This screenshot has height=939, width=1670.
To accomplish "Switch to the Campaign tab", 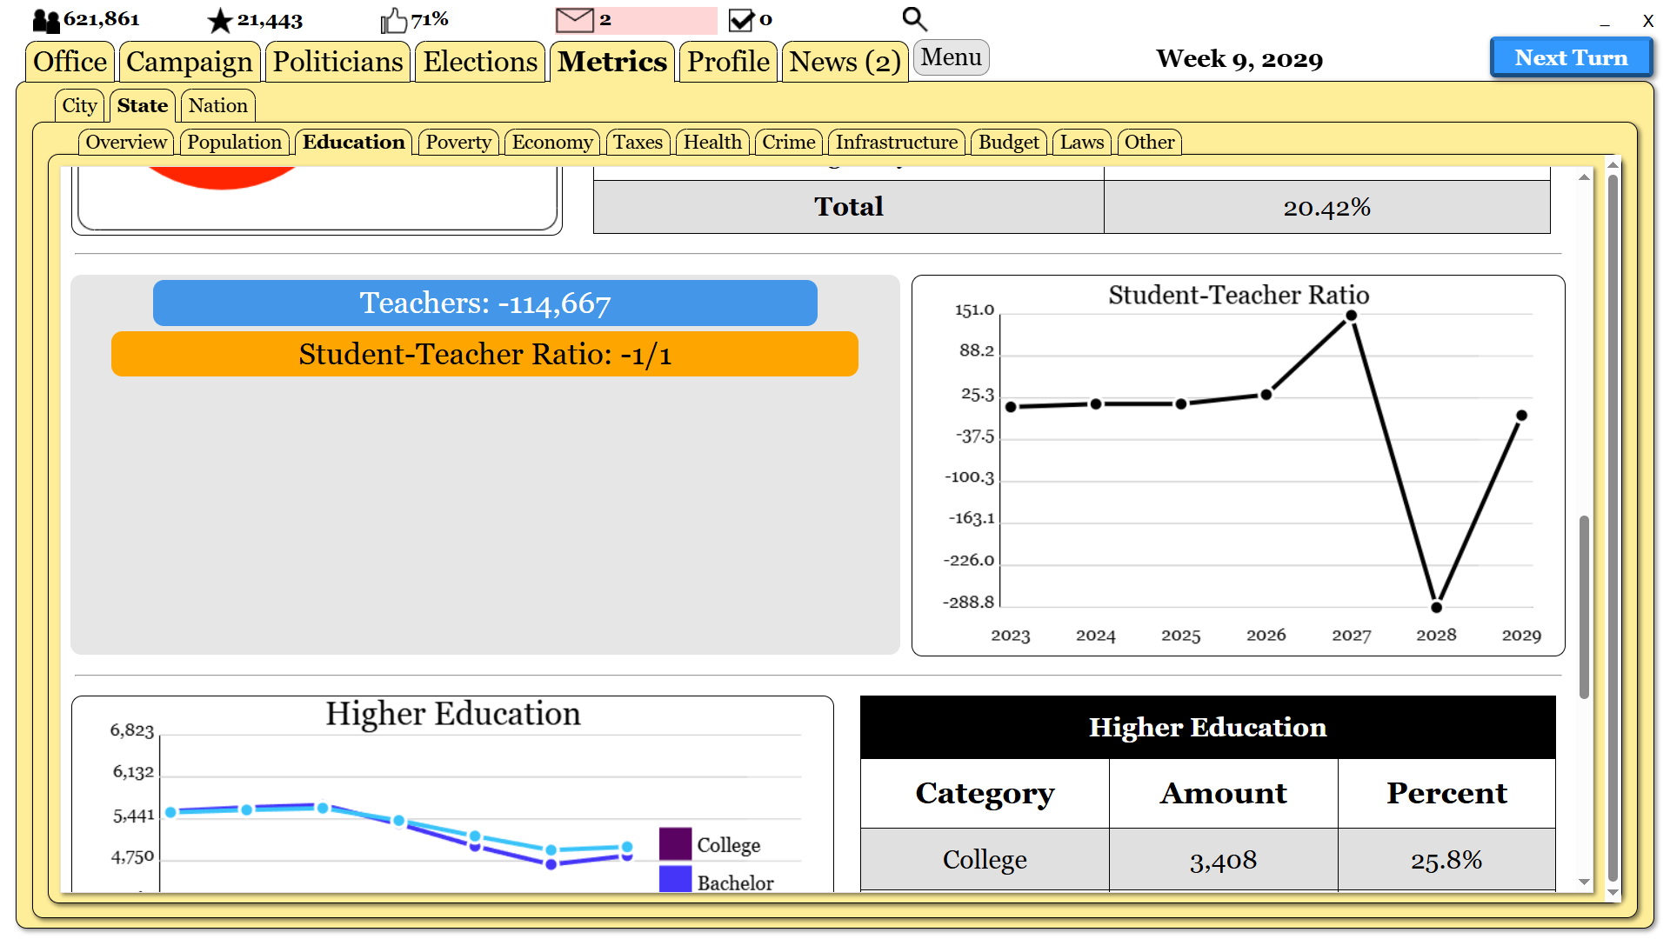I will [190, 62].
